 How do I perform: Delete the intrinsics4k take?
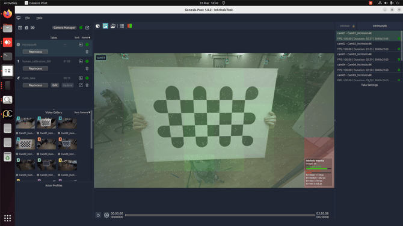point(87,52)
